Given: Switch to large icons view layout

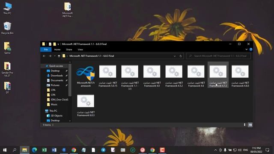Looking at the screenshot, I should 250,125.
